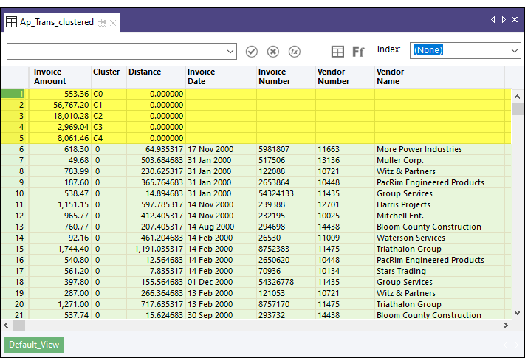Click the Change Font Ff icon

pos(358,51)
